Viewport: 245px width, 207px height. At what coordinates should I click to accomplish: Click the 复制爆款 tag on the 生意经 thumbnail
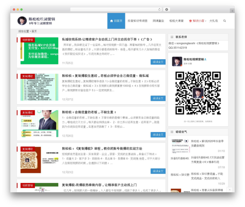tap(27, 76)
